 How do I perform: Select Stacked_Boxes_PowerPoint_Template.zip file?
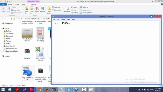point(40,74)
